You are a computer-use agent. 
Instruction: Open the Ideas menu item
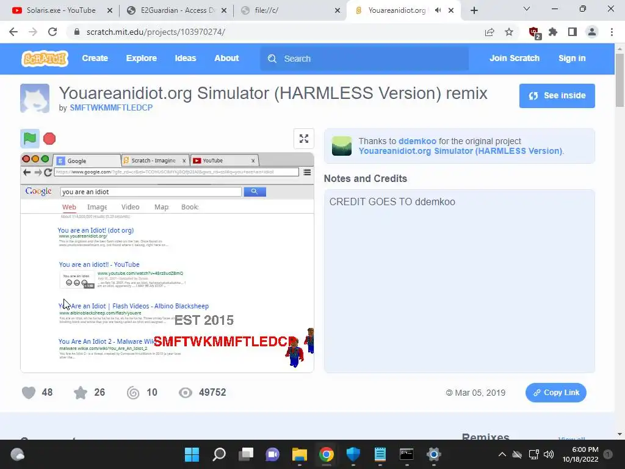186,58
